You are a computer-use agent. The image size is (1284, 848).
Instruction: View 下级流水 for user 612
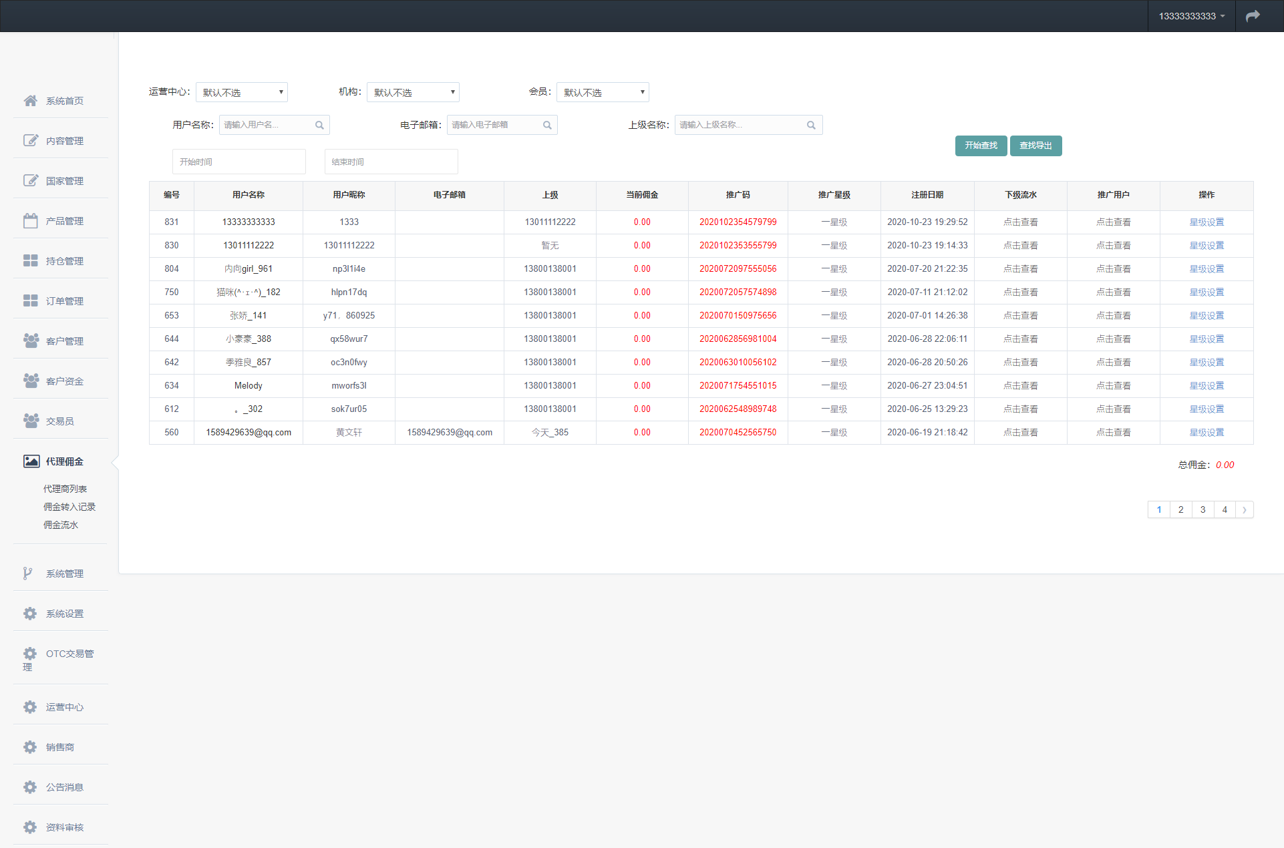(1021, 409)
